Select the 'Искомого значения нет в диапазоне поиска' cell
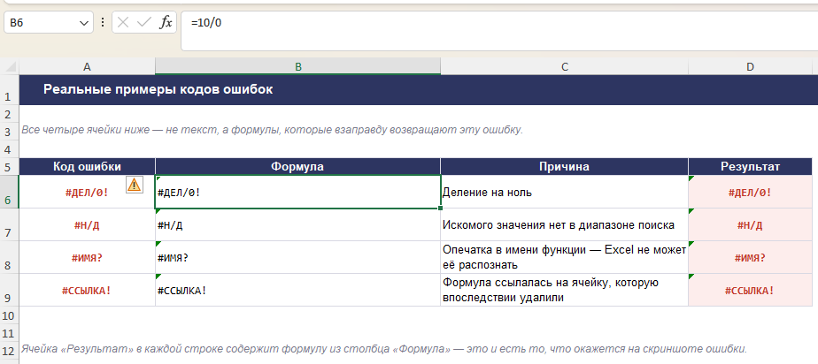Screen dimensions: 818x364 pyautogui.click(x=565, y=225)
